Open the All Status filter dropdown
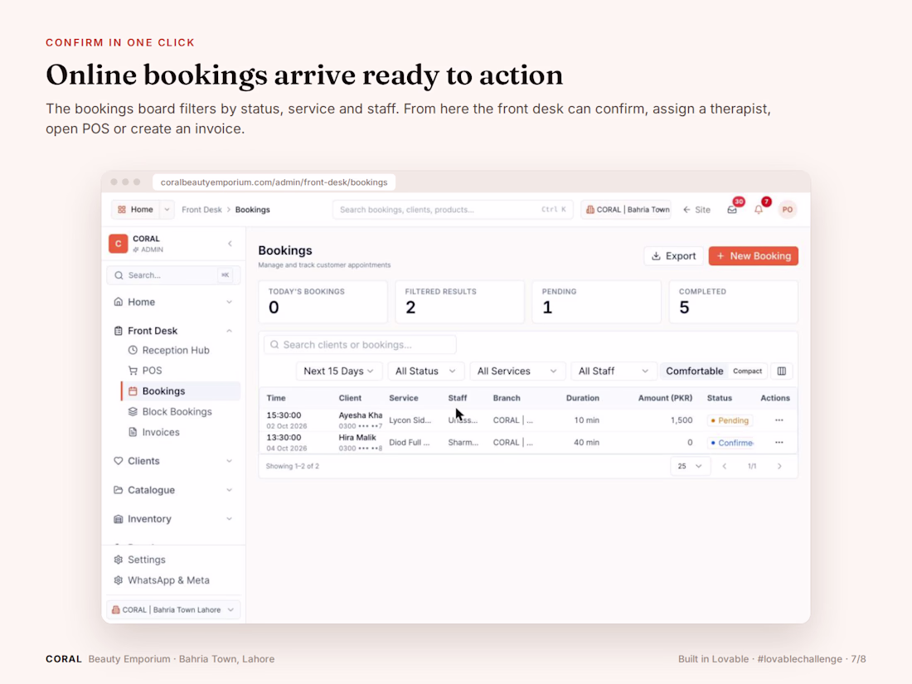This screenshot has width=912, height=684. [x=425, y=371]
